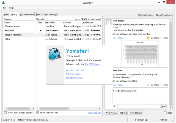176x123 pixels.
Task: Click the unread dot on Joe Schmoe thread
Action: click(40, 31)
